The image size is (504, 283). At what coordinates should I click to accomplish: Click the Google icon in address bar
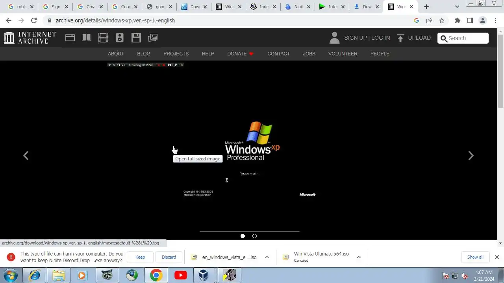coord(417,20)
